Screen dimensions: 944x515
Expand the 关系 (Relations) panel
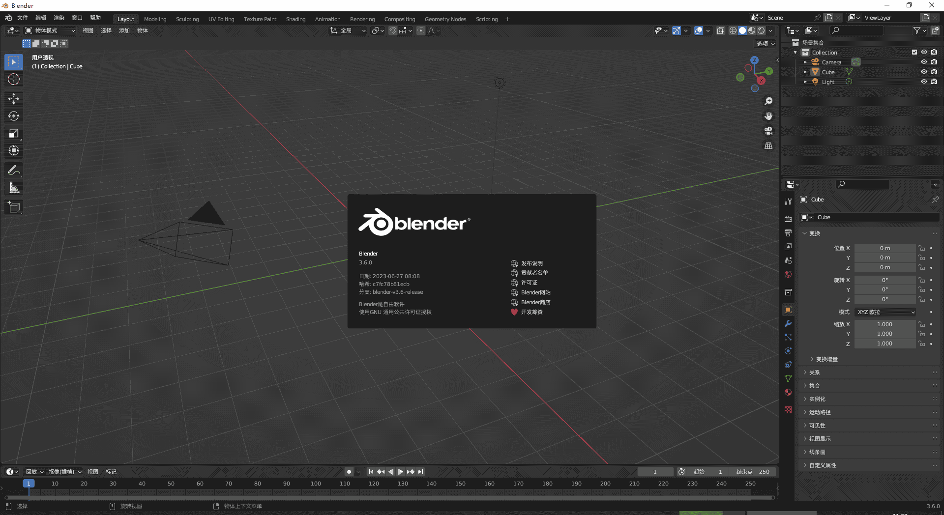[x=815, y=372]
